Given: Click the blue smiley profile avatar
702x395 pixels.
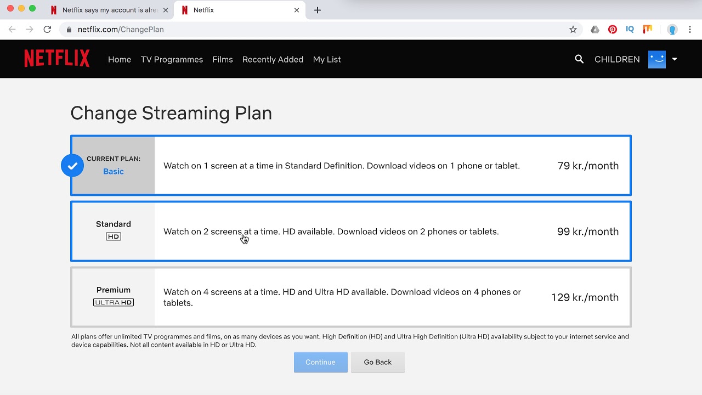Looking at the screenshot, I should [657, 59].
